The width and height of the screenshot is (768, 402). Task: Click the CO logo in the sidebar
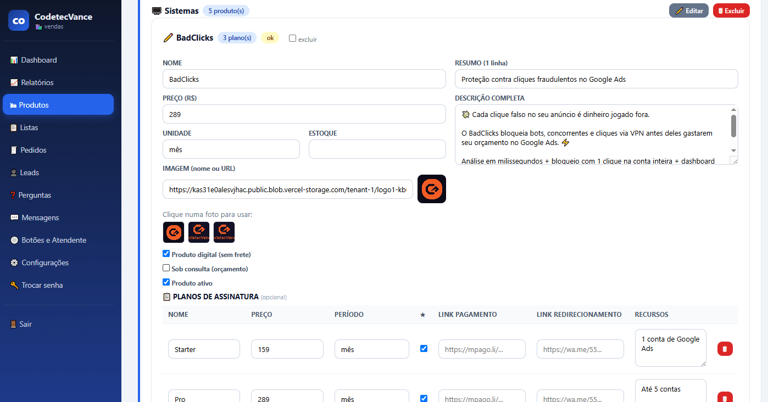pyautogui.click(x=19, y=21)
